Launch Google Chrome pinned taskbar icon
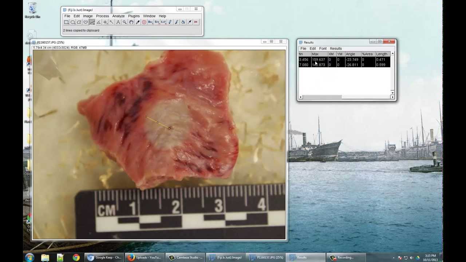Image resolution: width=466 pixels, height=262 pixels. click(76, 258)
